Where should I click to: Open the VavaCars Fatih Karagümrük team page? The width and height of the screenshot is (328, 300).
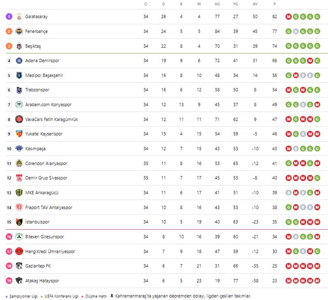click(x=52, y=119)
